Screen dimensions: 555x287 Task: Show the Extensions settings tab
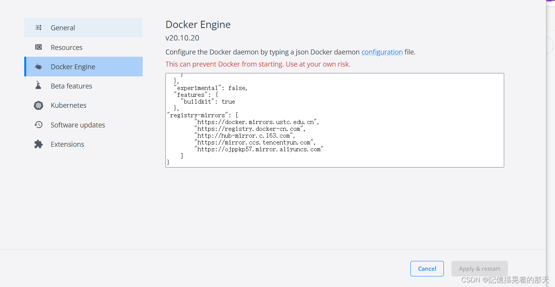coord(83,144)
